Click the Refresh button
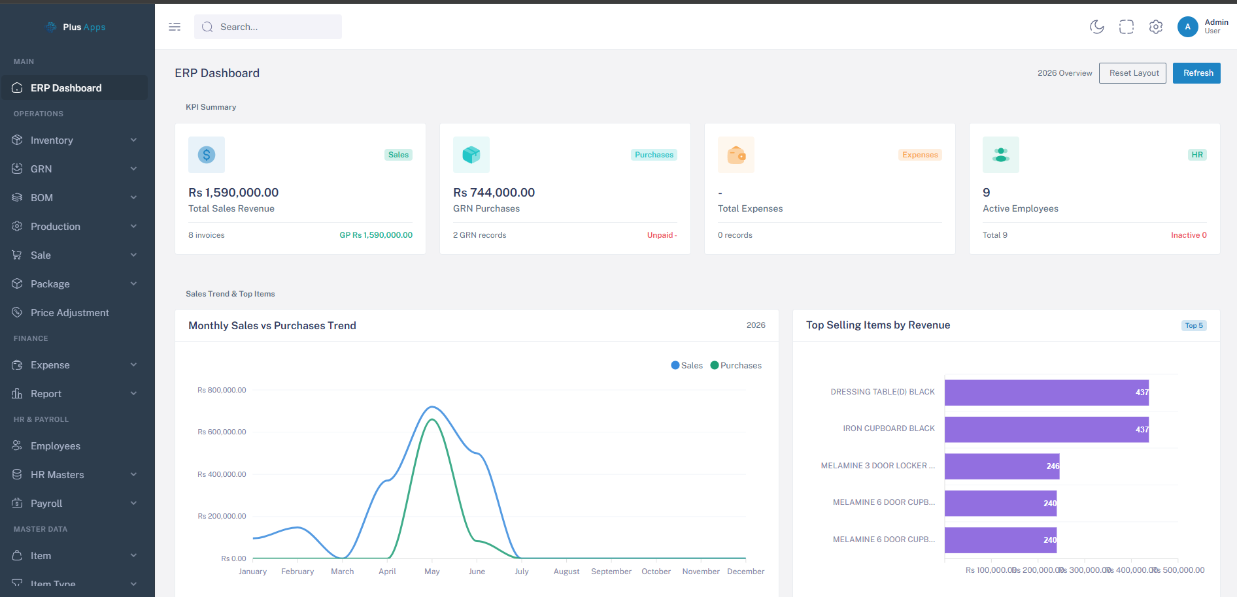 tap(1196, 73)
